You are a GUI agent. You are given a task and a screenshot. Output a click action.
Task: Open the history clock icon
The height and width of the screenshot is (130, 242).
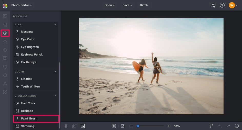click(237, 126)
